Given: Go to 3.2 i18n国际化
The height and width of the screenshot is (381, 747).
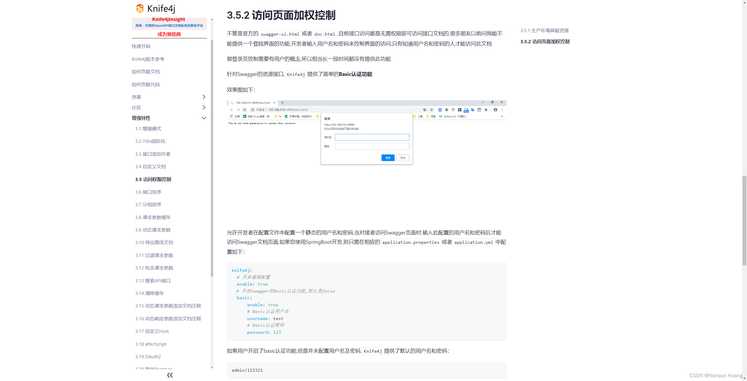Looking at the screenshot, I should pyautogui.click(x=150, y=141).
